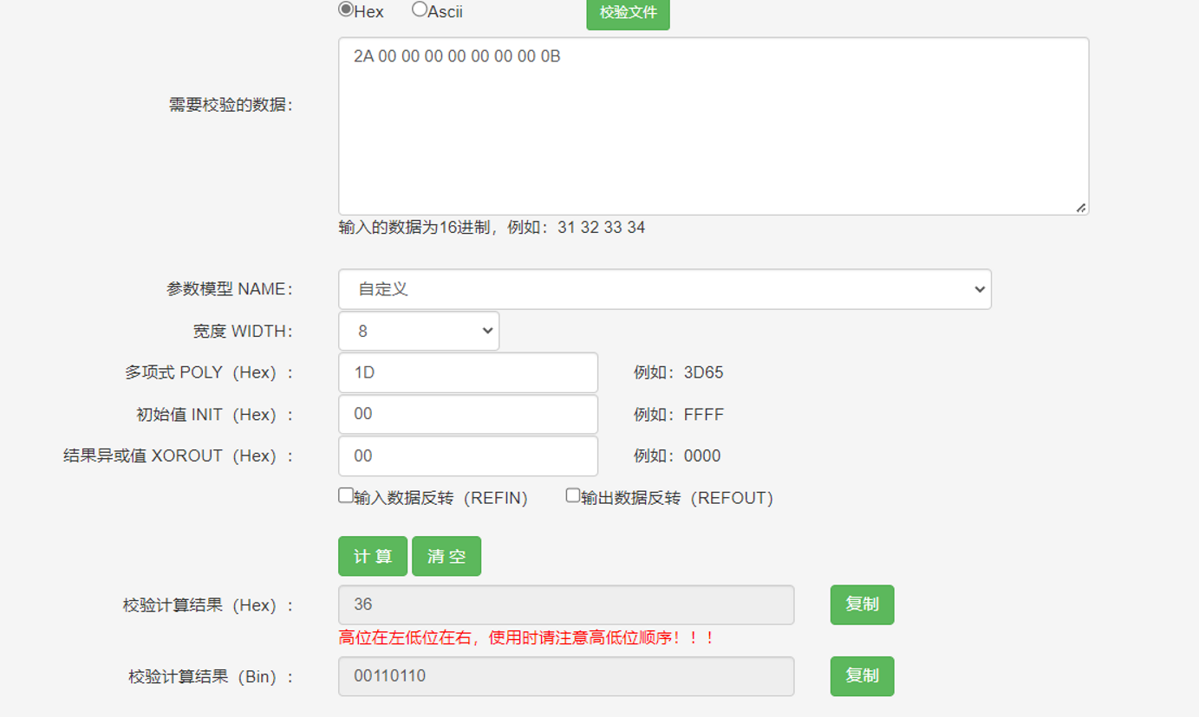Click the Hex result field showing 36
This screenshot has height=717, width=1199.
tap(565, 604)
